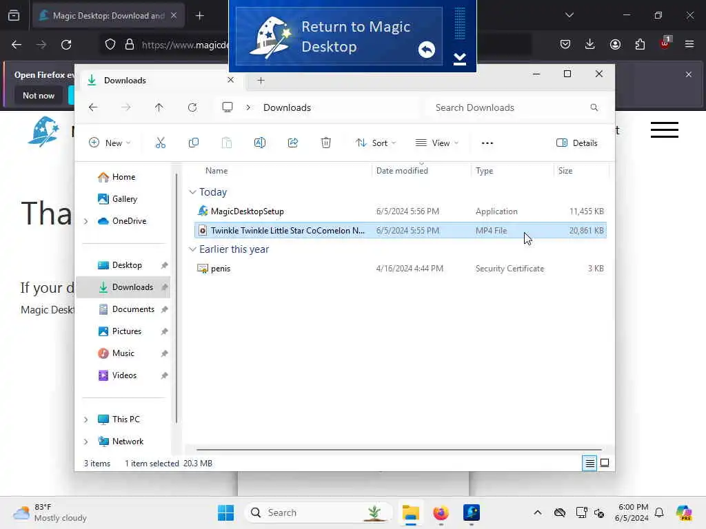Viewport: 706px width, 529px height.
Task: Reload the Firefox page
Action: point(66,45)
